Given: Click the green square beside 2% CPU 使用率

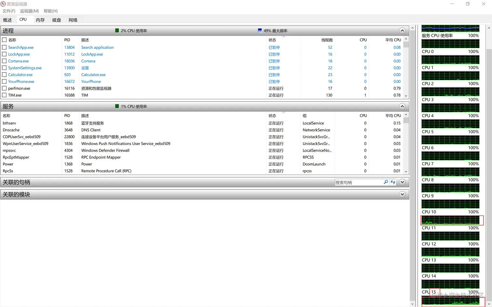Looking at the screenshot, I should tap(117, 31).
